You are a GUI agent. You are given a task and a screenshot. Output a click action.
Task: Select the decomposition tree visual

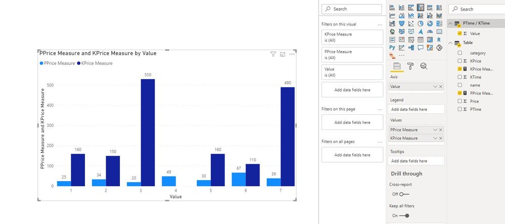(x=411, y=48)
